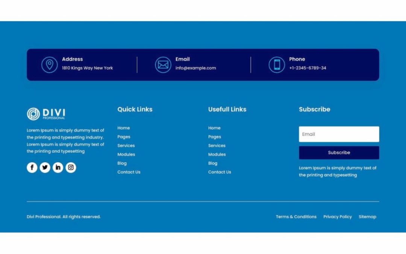The image size is (406, 254).
Task: Click the Divi Professional logo
Action: (46, 114)
